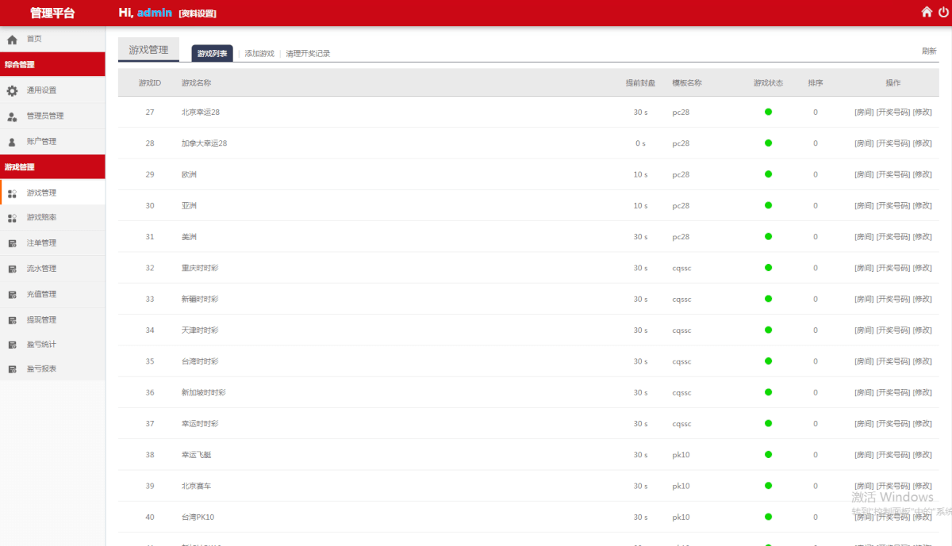The image size is (952, 546).
Task: Click game ID 37
Action: point(150,424)
